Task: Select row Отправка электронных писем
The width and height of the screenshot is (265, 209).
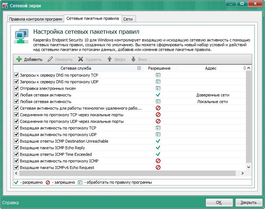Action: pyautogui.click(x=129, y=88)
